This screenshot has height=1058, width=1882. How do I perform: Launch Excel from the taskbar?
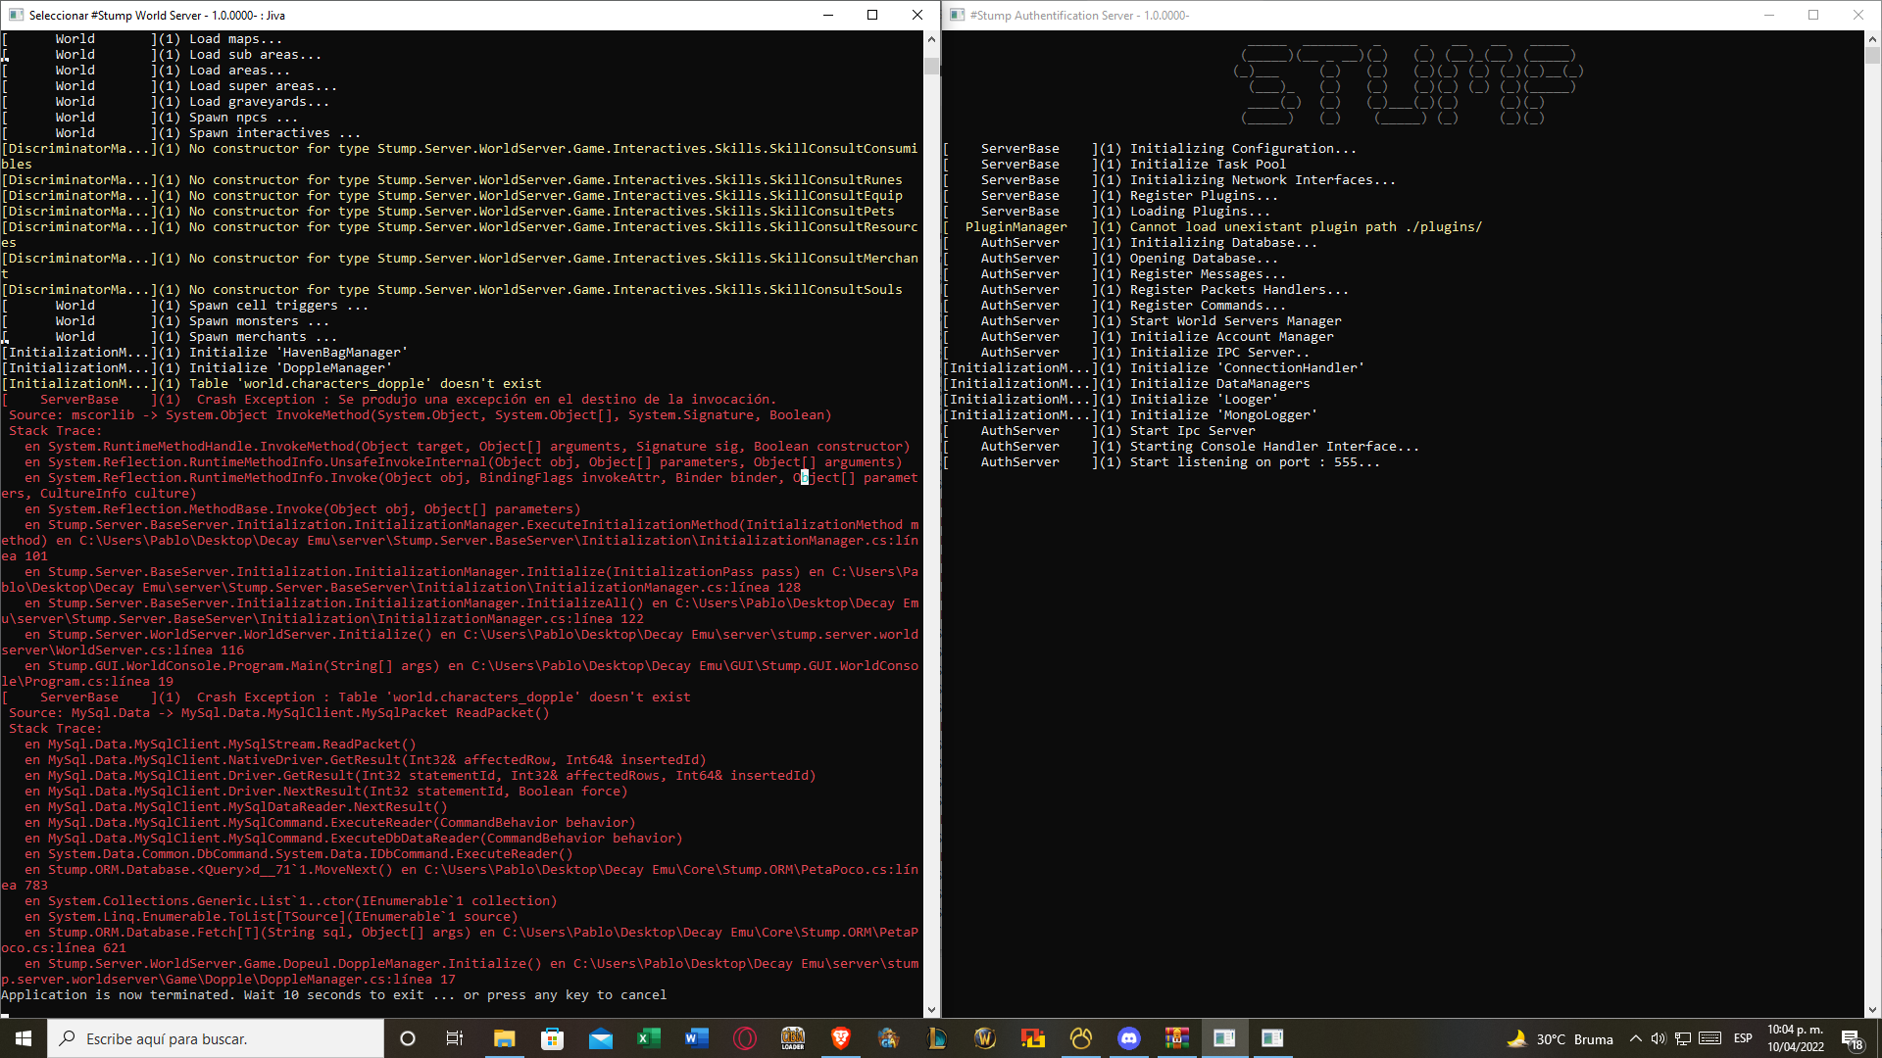click(648, 1038)
